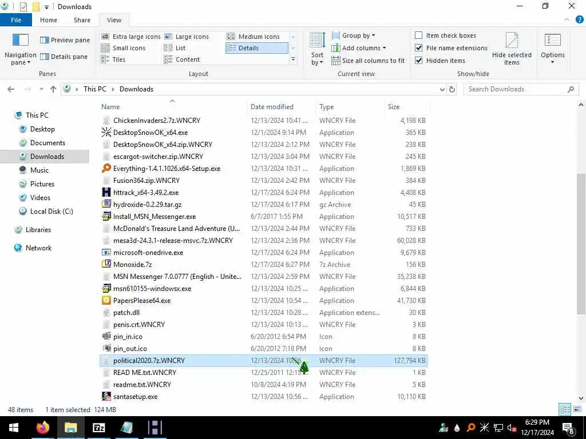The image size is (586, 439).
Task: Switch to Content layout
Action: [181, 59]
